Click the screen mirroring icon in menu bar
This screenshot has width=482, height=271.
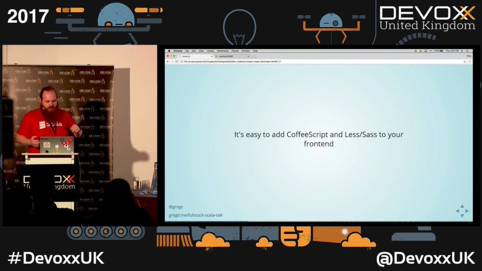click(x=425, y=51)
